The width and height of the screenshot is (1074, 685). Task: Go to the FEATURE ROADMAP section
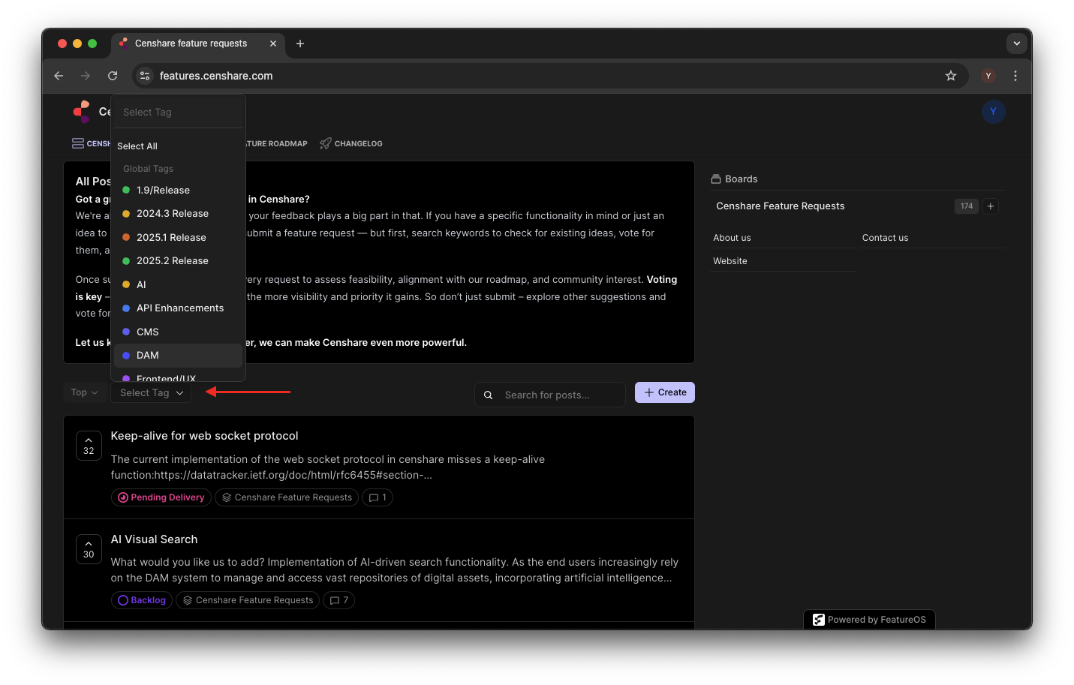[276, 143]
